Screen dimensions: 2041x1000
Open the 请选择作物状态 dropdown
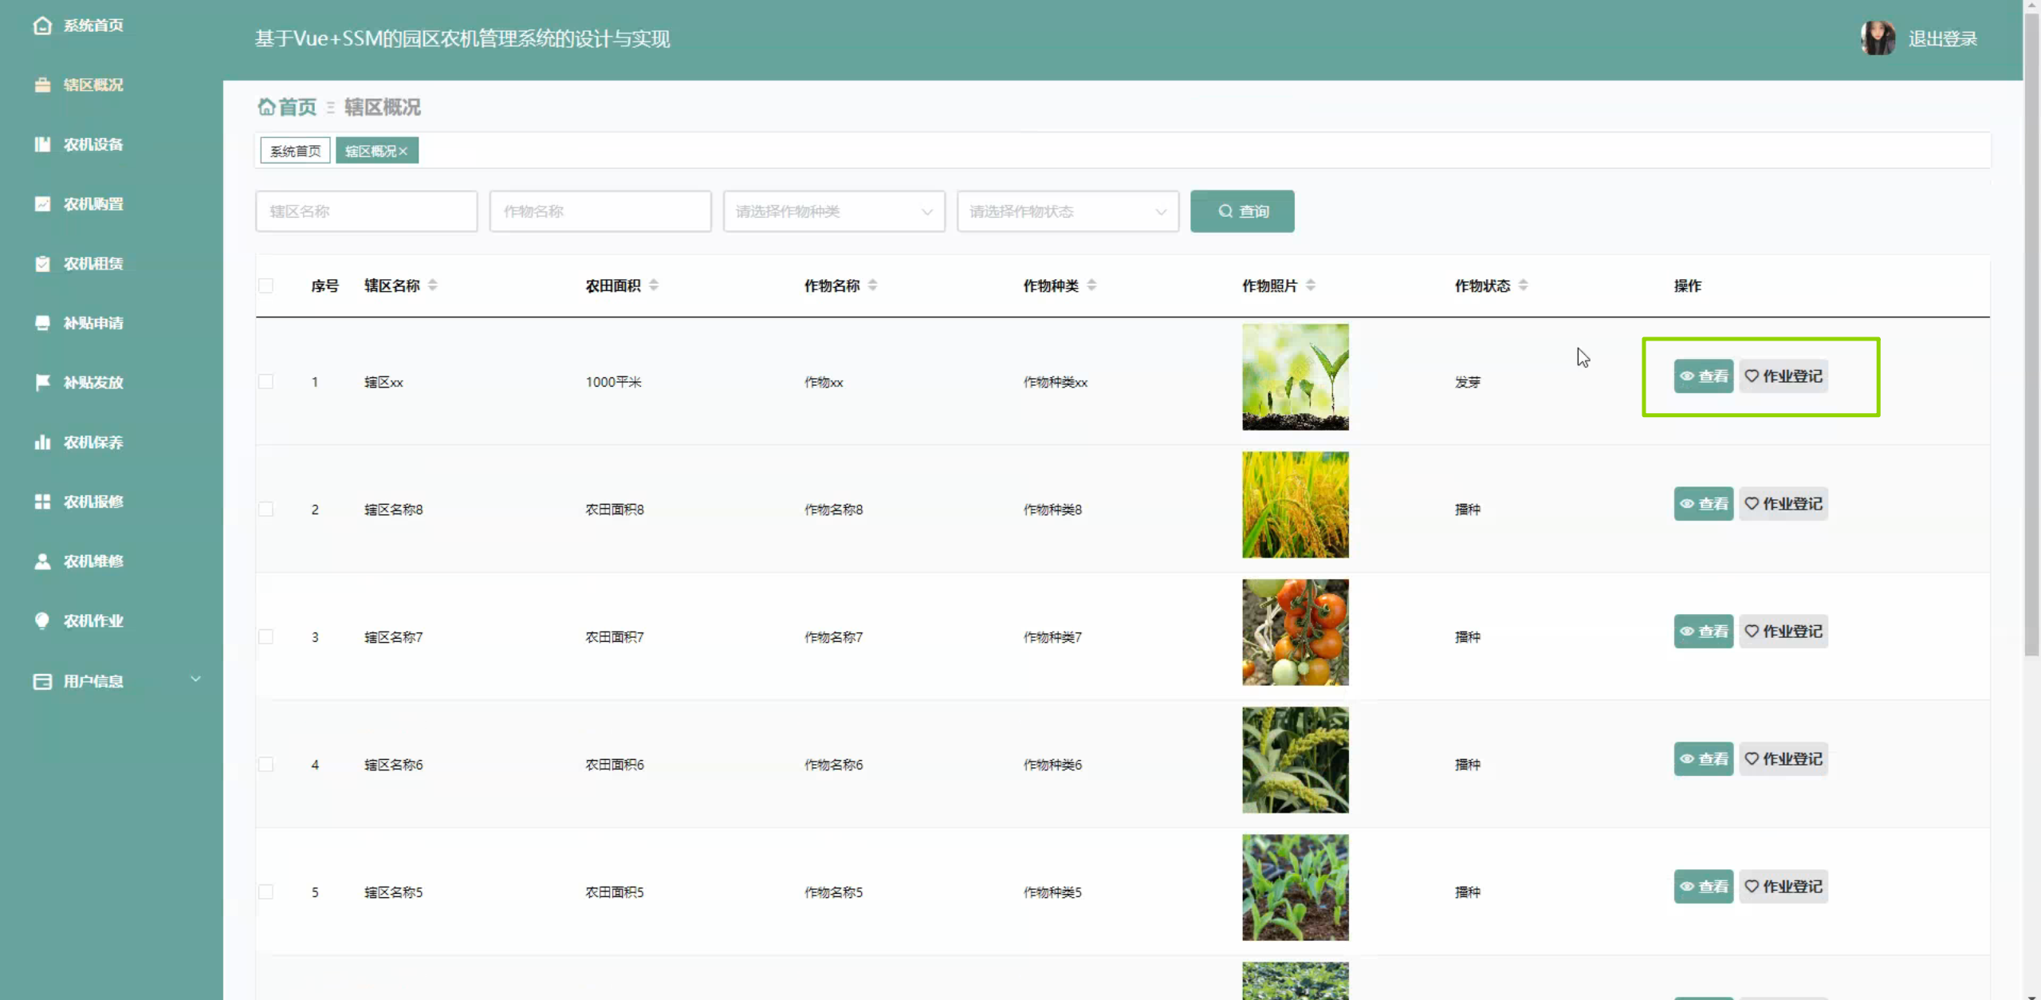pyautogui.click(x=1067, y=211)
